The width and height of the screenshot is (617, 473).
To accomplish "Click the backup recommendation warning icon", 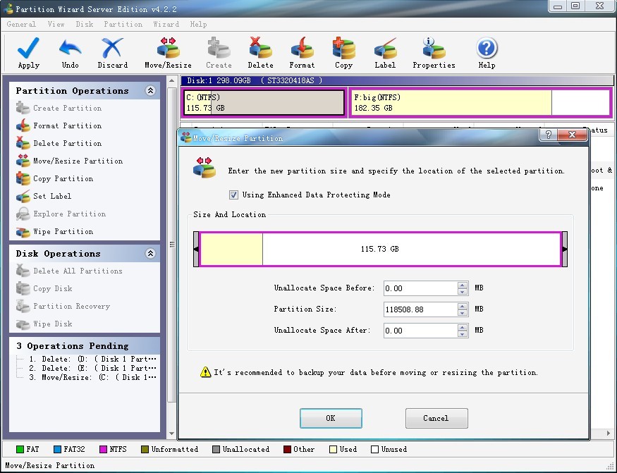I will pos(205,372).
